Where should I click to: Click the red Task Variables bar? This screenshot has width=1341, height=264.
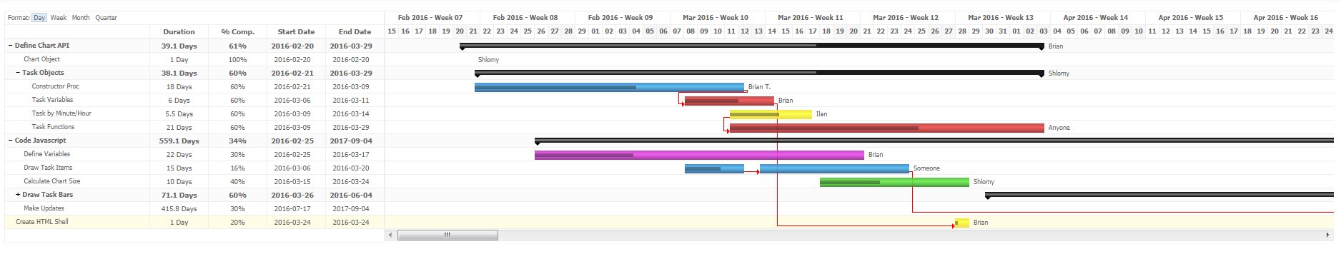(729, 101)
